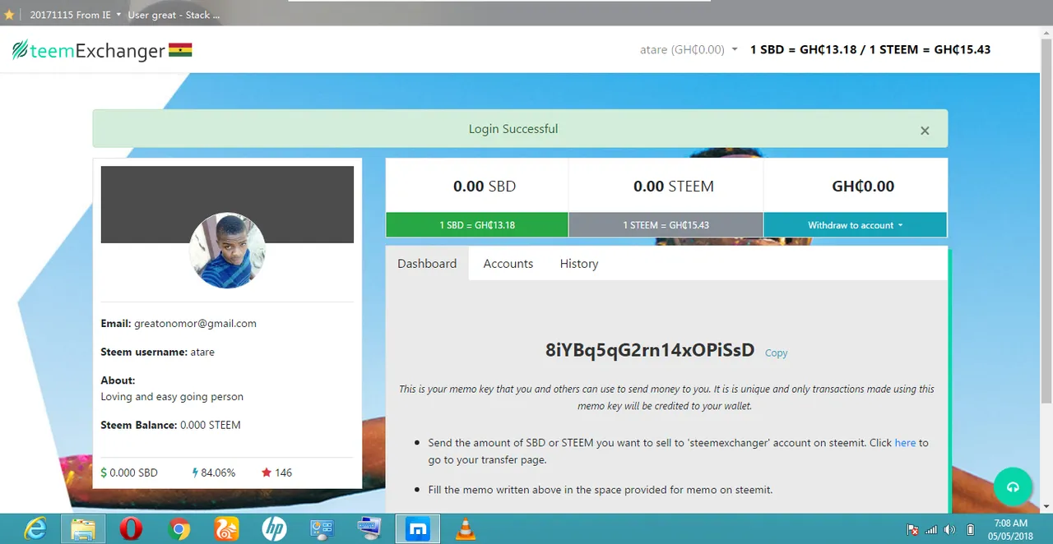Viewport: 1053px width, 544px height.
Task: Click the network signal tray icon
Action: click(931, 530)
